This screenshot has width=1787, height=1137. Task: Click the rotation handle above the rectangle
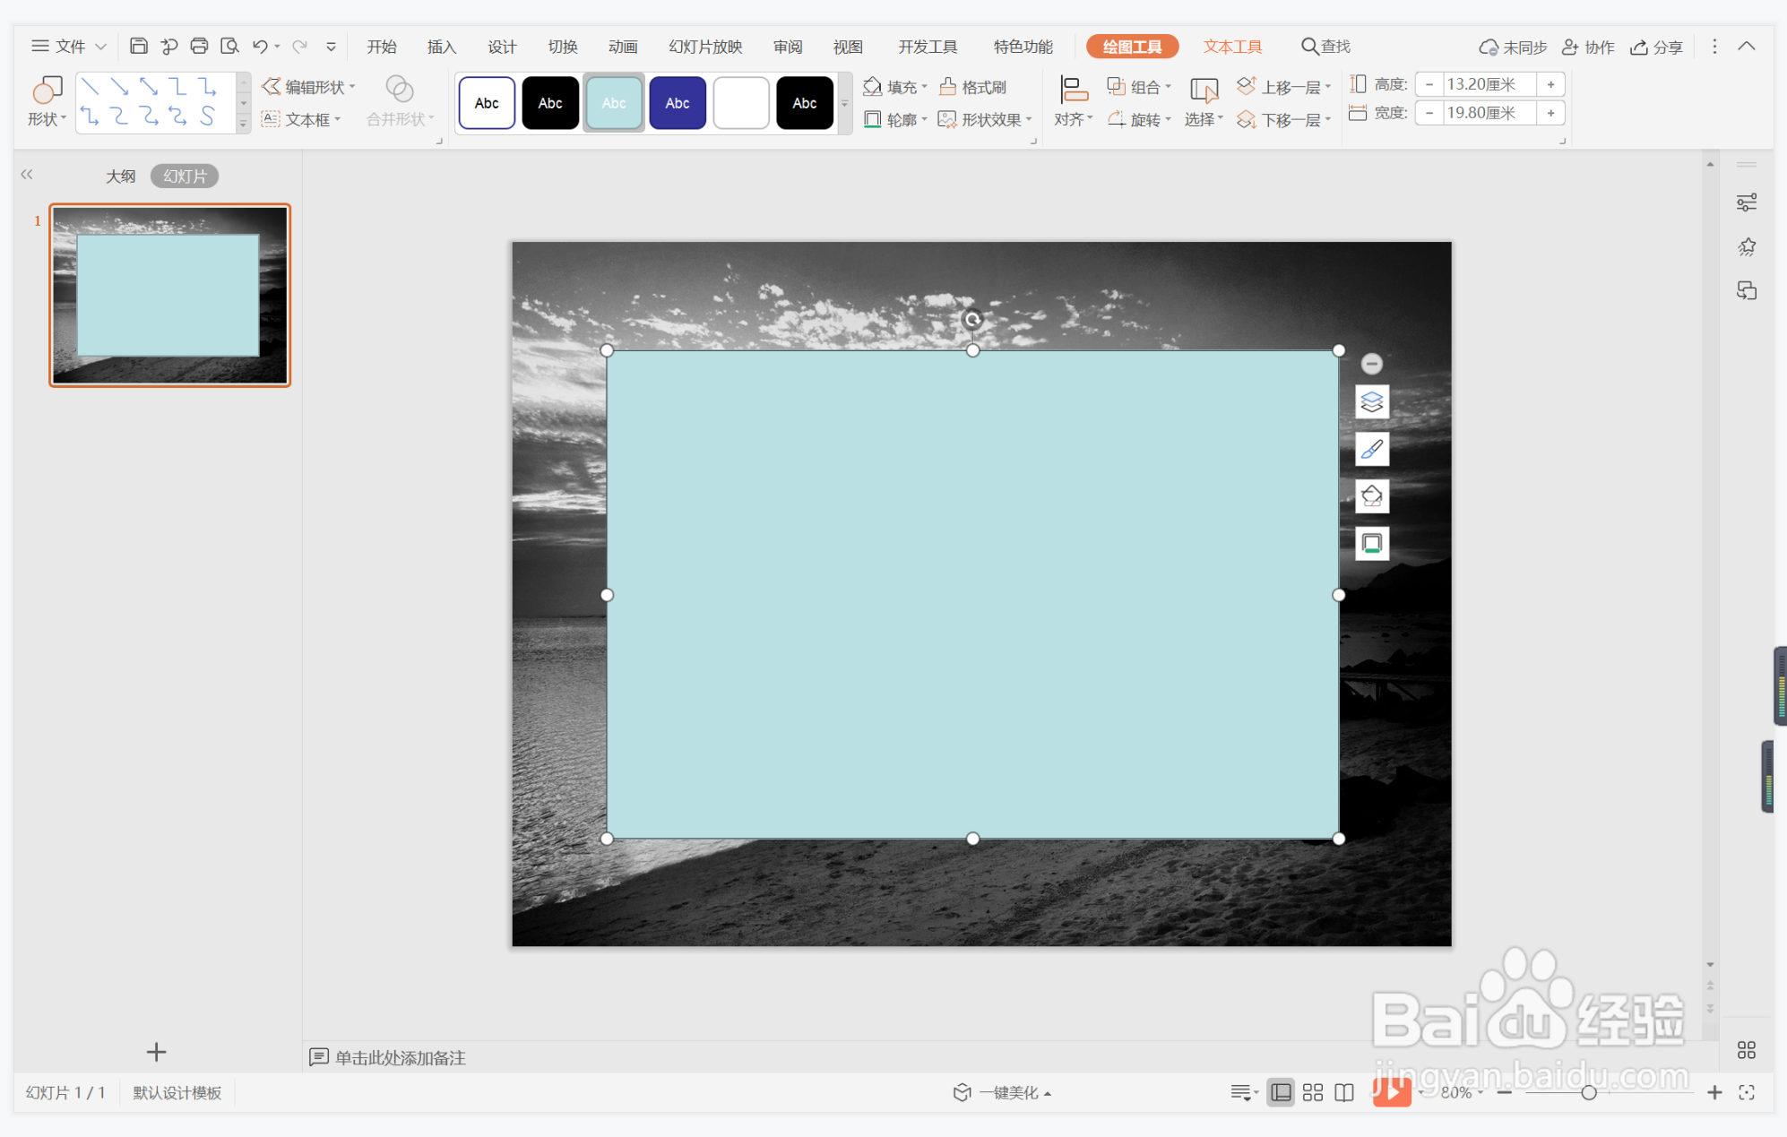(x=972, y=319)
